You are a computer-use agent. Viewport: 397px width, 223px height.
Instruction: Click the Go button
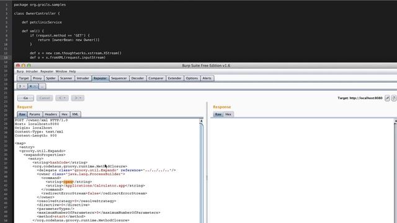(25, 98)
